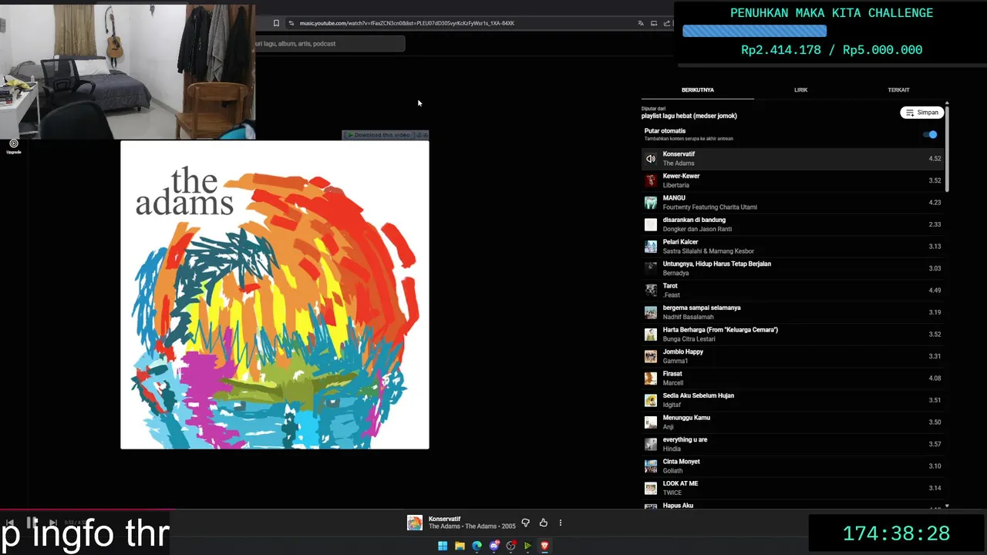Click the Simpan playlist button
Viewport: 987px width, 555px height.
click(922, 113)
